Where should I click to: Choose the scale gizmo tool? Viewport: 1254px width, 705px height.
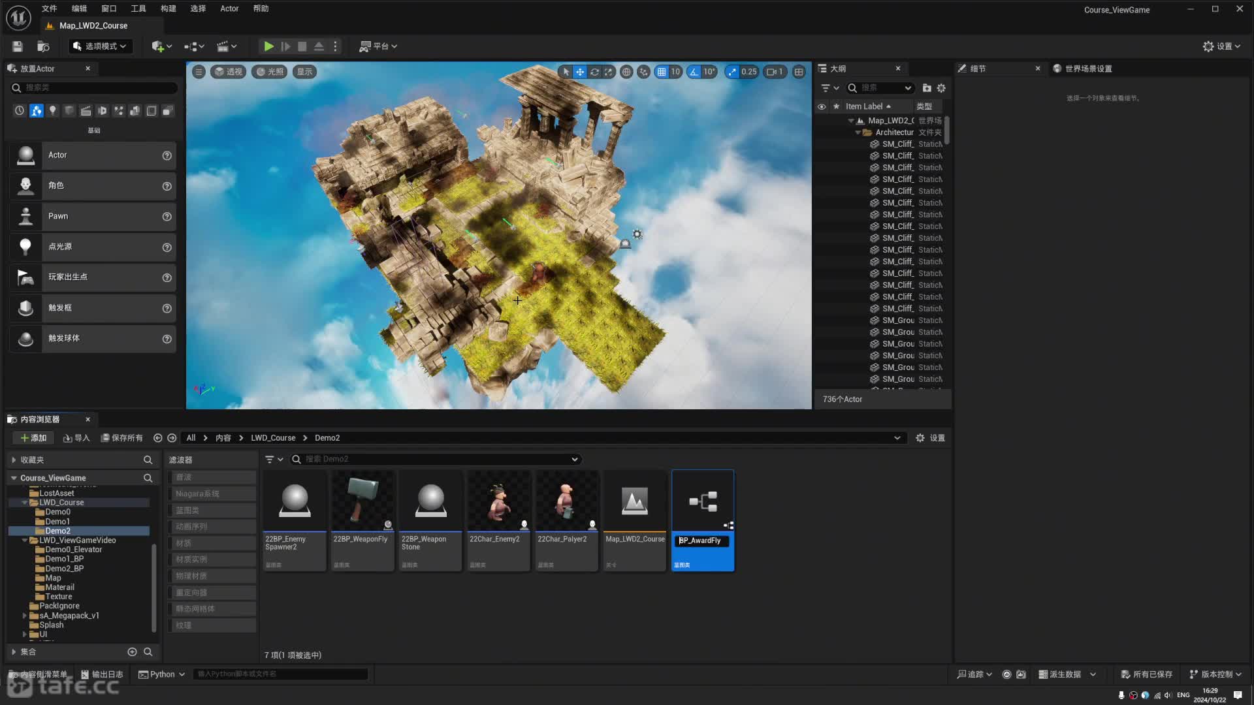[x=609, y=72]
